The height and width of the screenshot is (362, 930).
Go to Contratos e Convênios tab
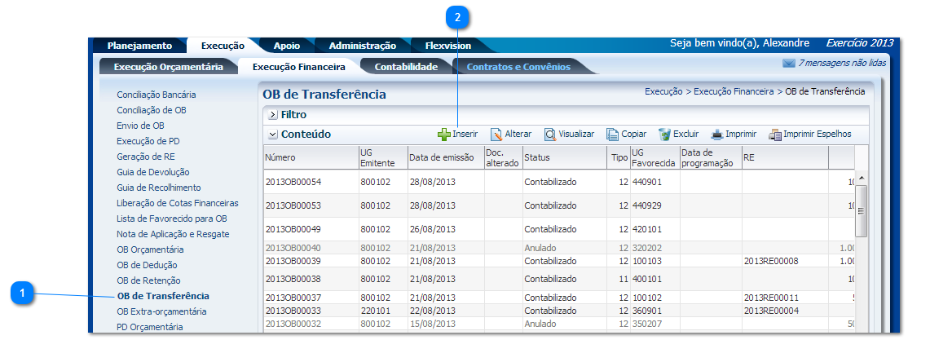(518, 67)
